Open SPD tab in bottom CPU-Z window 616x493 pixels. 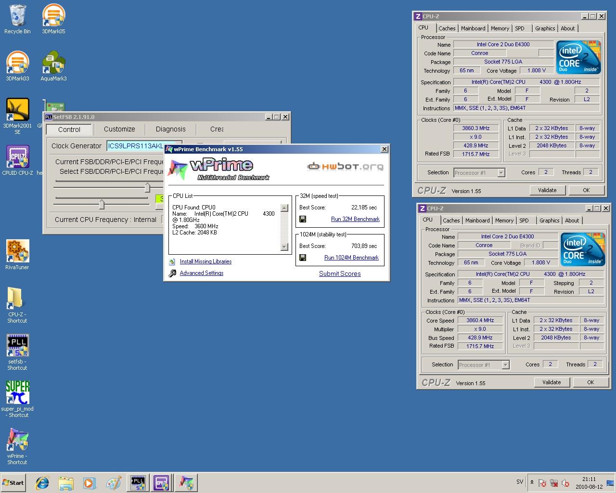click(x=524, y=221)
